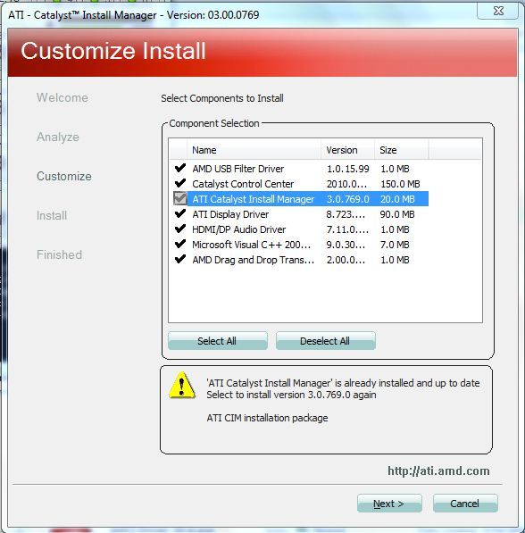Proceed with the Next button
The width and height of the screenshot is (525, 533).
[389, 503]
